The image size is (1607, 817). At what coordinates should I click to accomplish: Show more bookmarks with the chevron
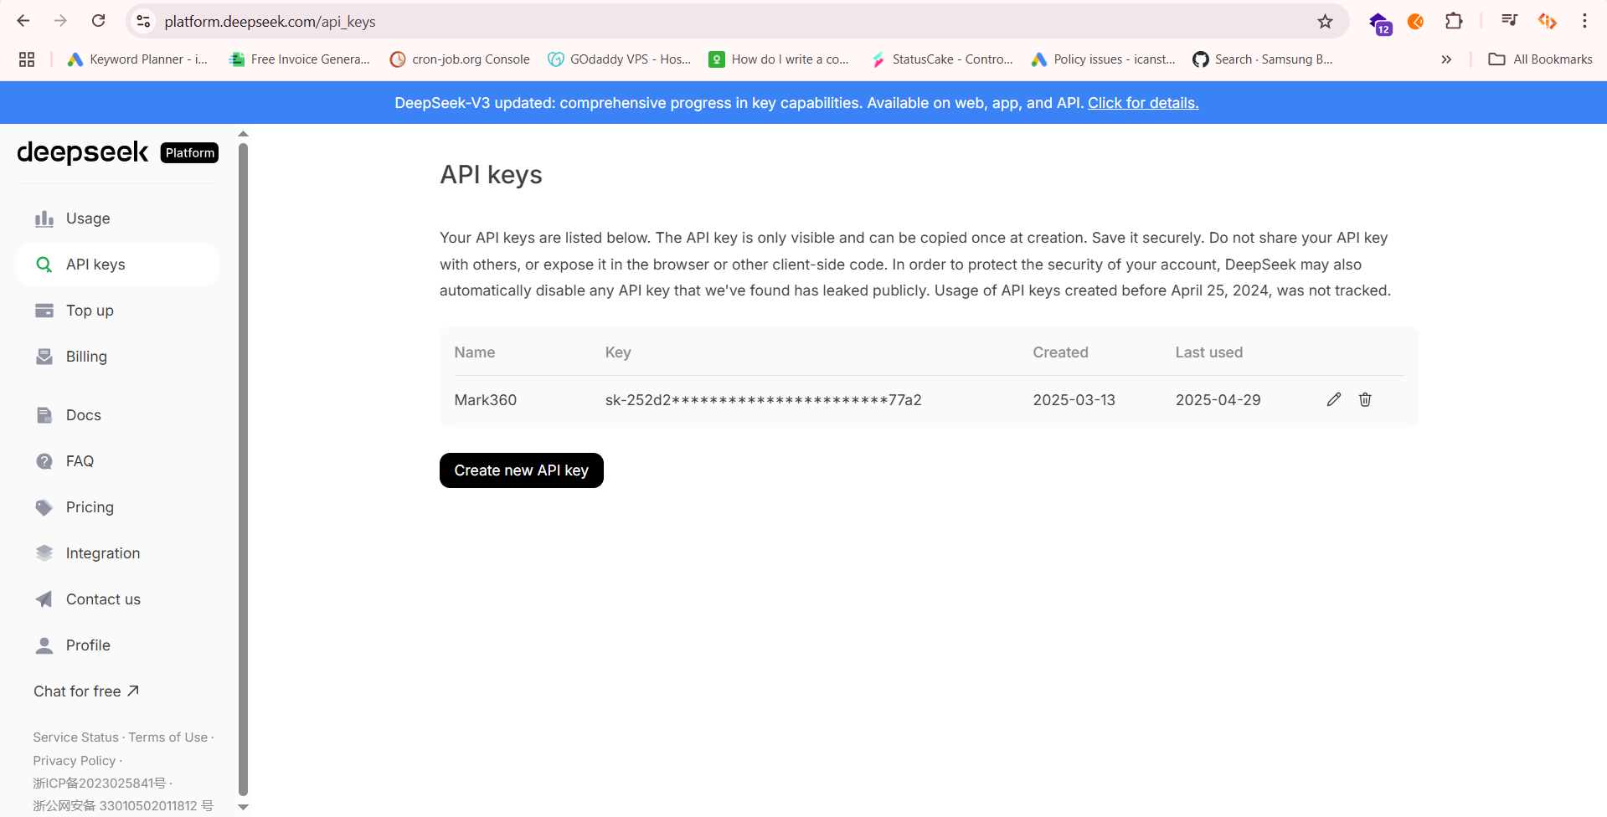coord(1446,59)
